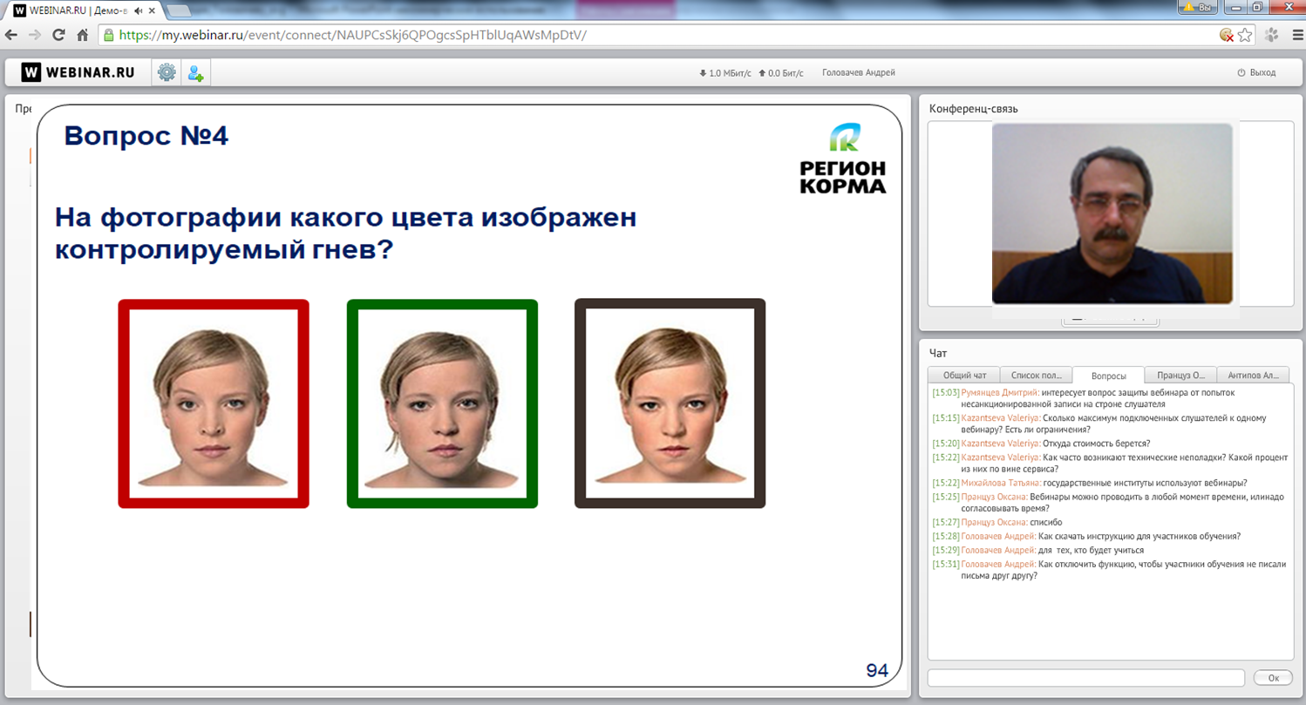Open the Список пол... tab
1306x705 pixels.
(1036, 375)
